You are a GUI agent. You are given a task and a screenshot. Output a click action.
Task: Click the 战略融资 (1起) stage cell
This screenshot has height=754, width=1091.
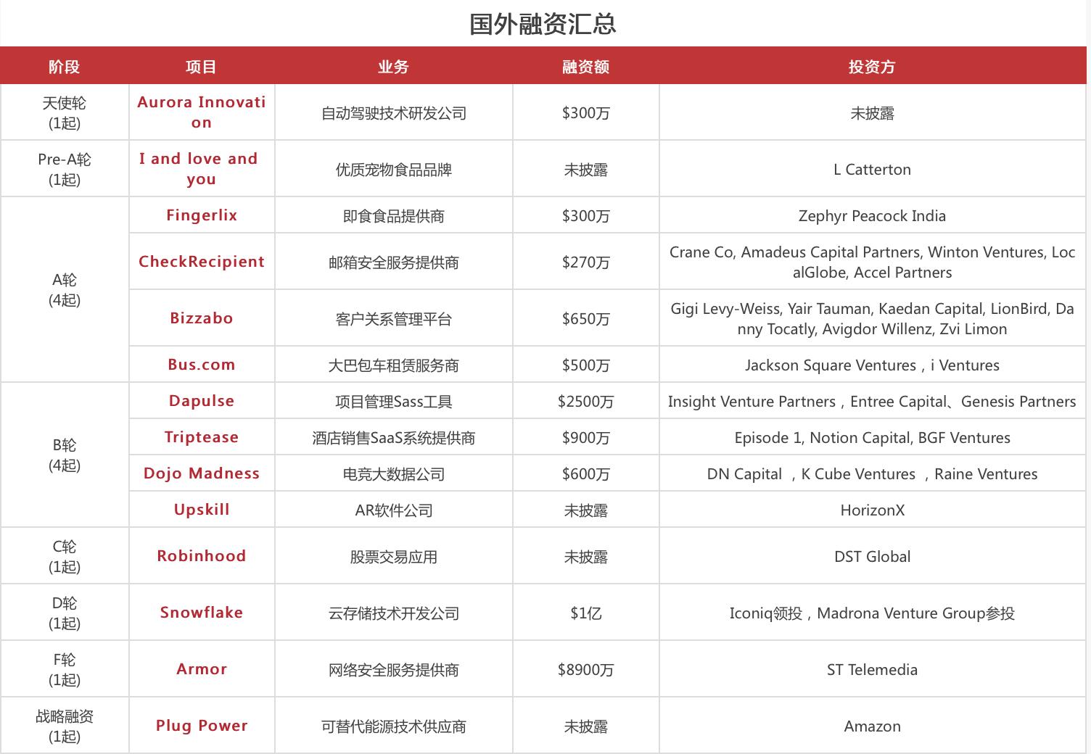point(65,726)
